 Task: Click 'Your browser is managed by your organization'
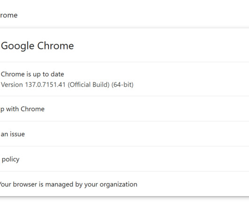point(68,184)
